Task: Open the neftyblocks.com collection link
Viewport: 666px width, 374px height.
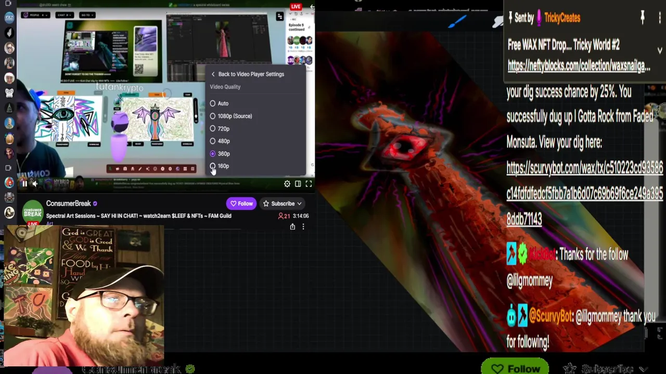Action: pos(579,66)
